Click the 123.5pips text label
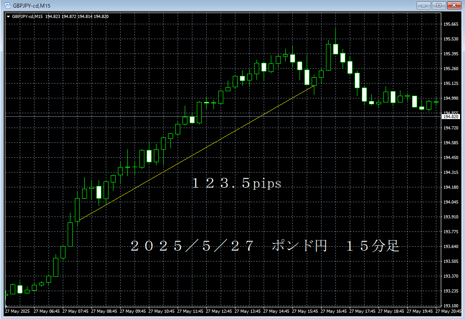Screen dimensions: 465x319 [236, 183]
